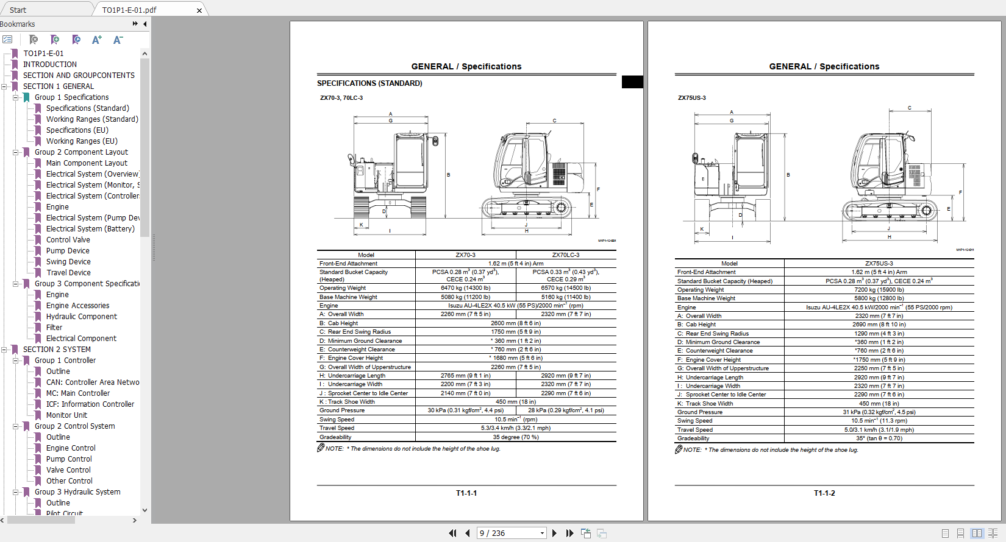Collapse Group 2 Control System bookmark

point(16,426)
